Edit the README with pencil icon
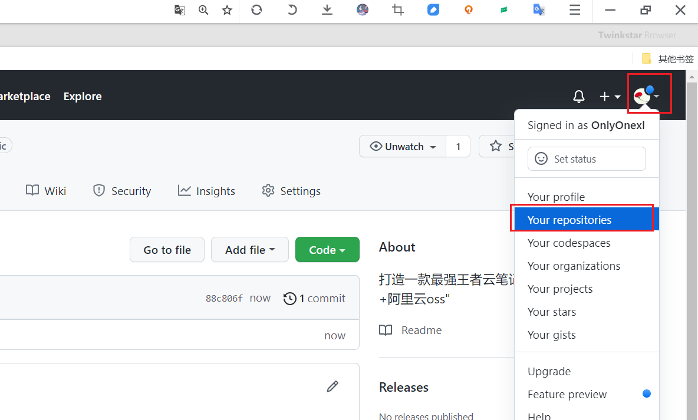The width and height of the screenshot is (698, 420). tap(332, 386)
